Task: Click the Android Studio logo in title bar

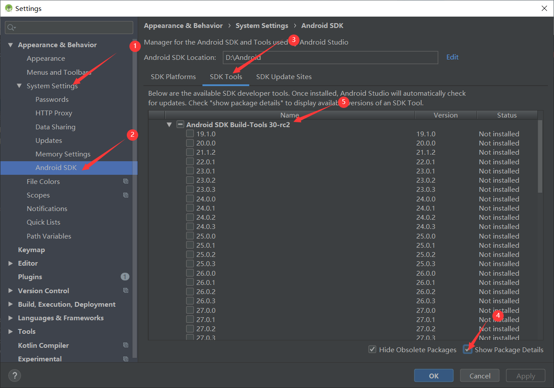Action: (8, 8)
